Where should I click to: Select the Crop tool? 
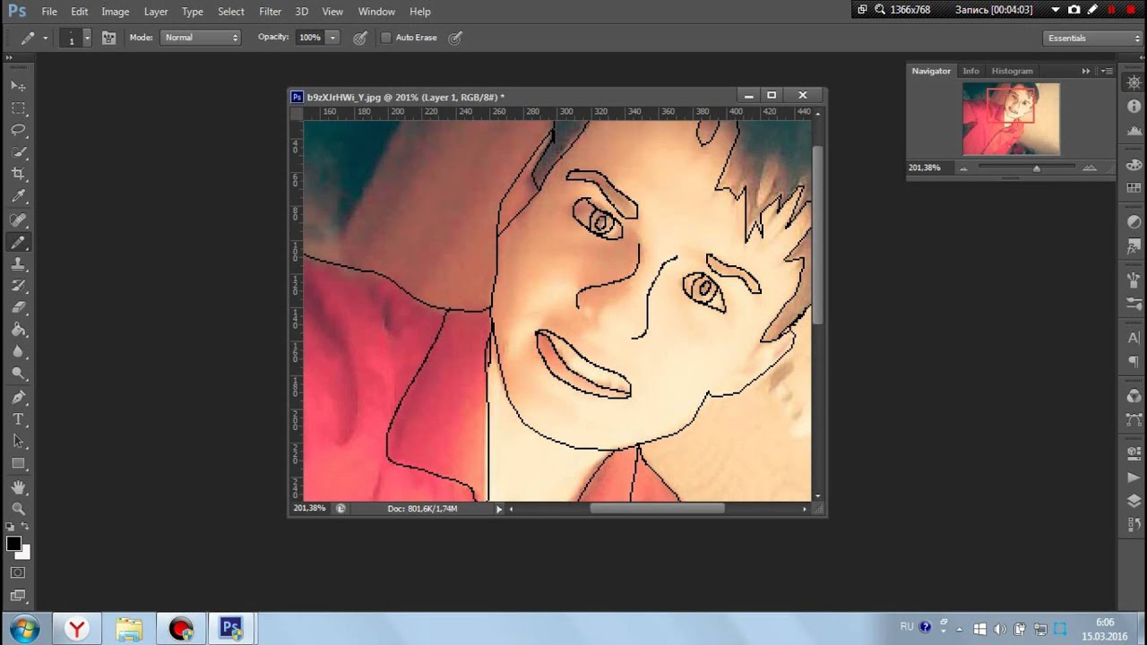coord(18,174)
